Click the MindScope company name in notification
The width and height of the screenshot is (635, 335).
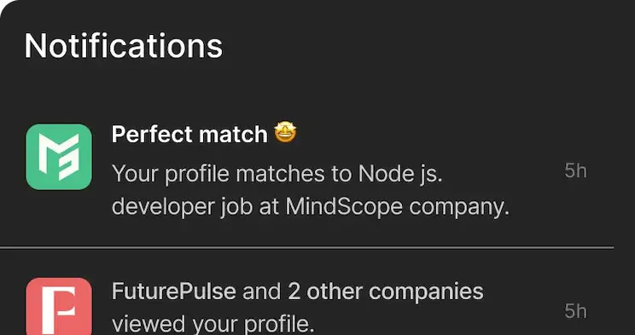pyautogui.click(x=344, y=207)
